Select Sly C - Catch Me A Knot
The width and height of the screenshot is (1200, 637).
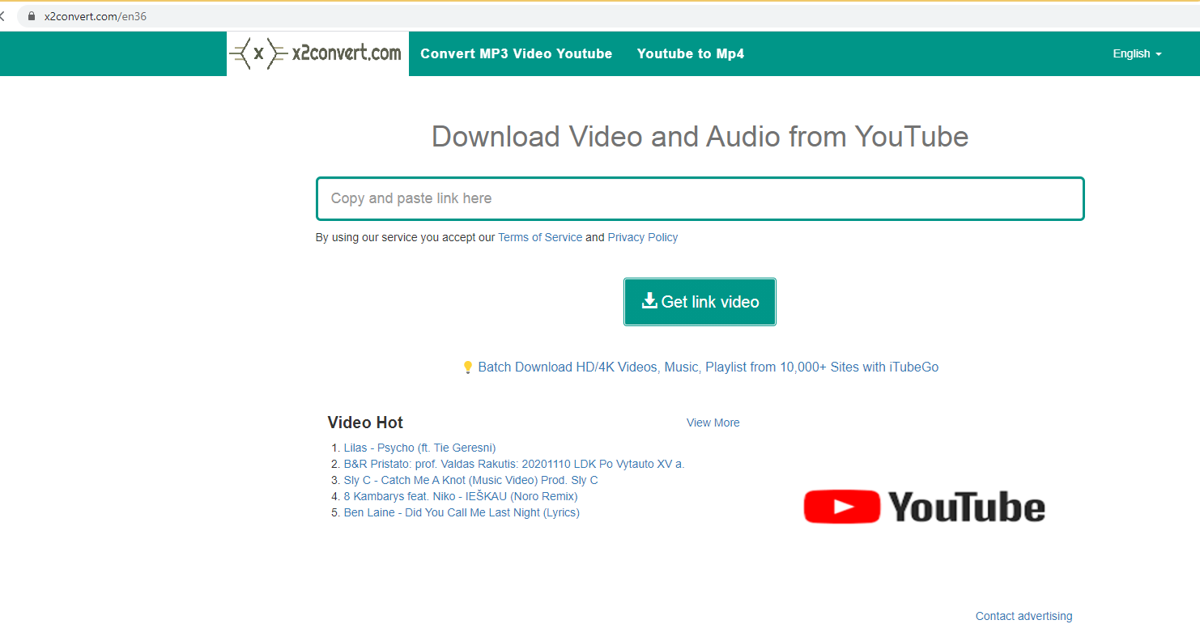470,480
